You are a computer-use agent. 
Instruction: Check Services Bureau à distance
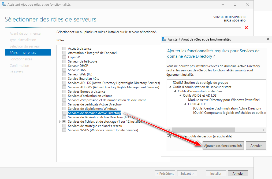pyautogui.click(x=64, y=92)
